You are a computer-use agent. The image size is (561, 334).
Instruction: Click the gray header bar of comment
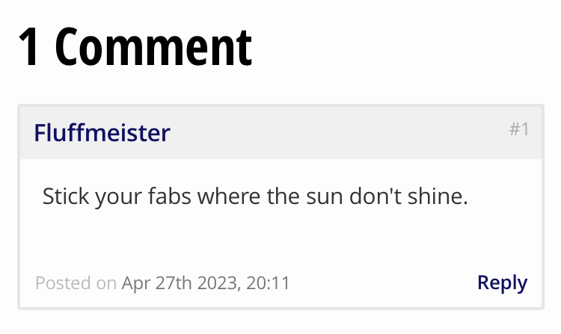click(337, 133)
